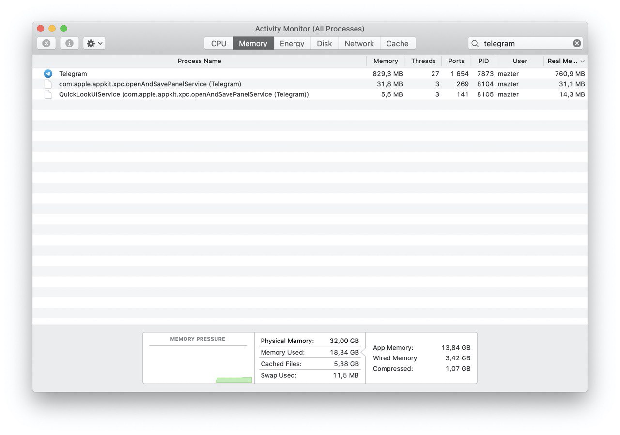Click the red close window button
Image resolution: width=620 pixels, height=435 pixels.
click(x=41, y=29)
